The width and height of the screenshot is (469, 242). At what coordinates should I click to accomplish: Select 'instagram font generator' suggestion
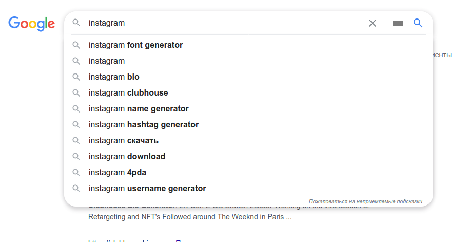135,45
